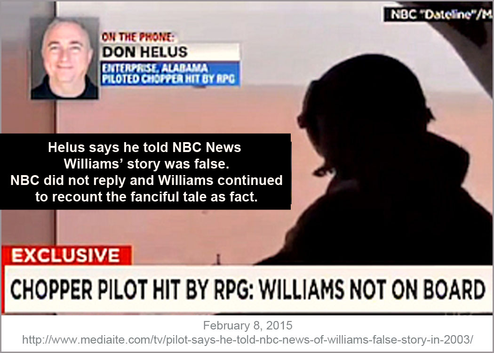Click the blue chyron background strip
494x353 pixels.
170,73
